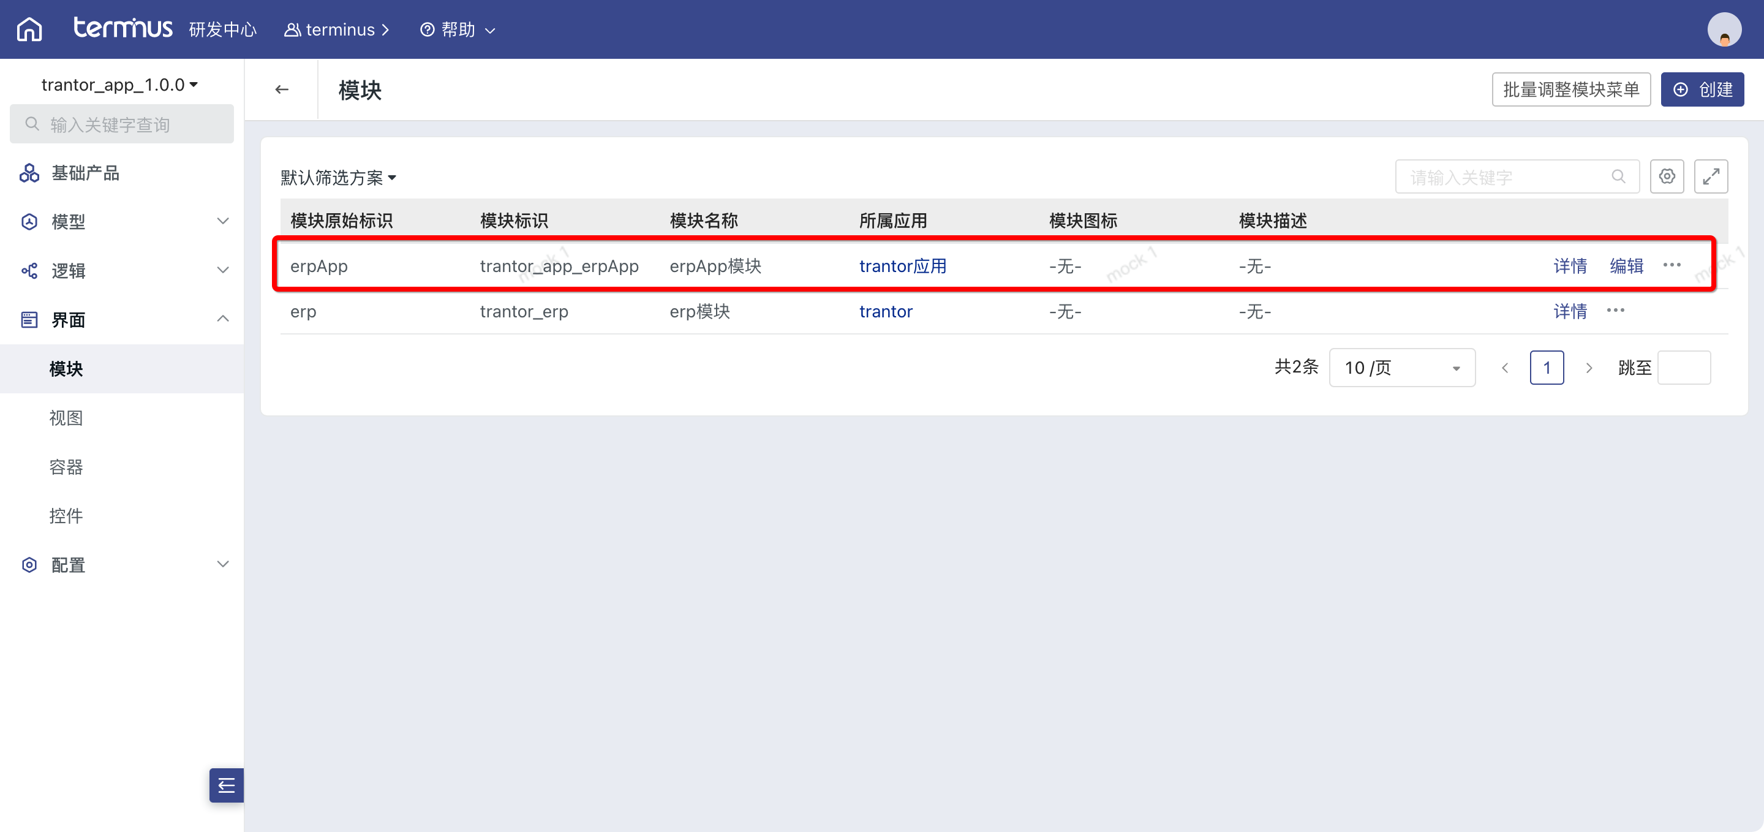Open the 10 /页 page size dropdown
The image size is (1764, 832).
click(x=1402, y=368)
